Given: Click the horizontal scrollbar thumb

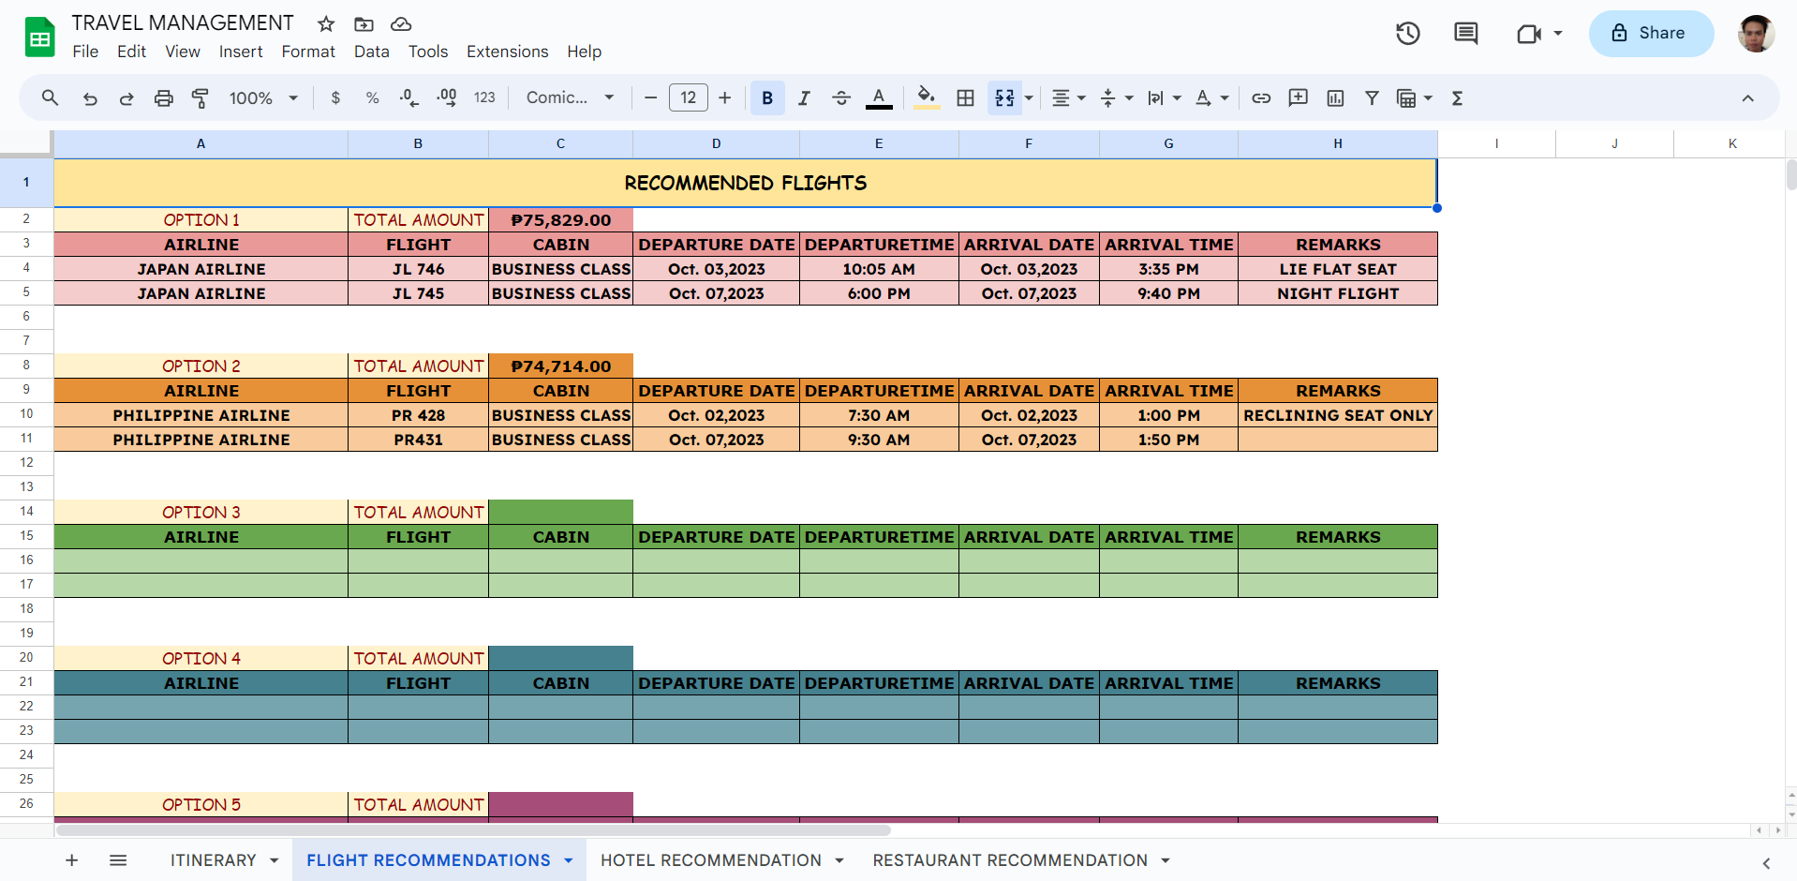Looking at the screenshot, I should pyautogui.click(x=473, y=830).
